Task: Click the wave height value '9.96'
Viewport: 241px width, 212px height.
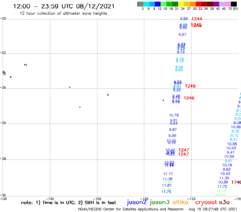Action: (172, 136)
